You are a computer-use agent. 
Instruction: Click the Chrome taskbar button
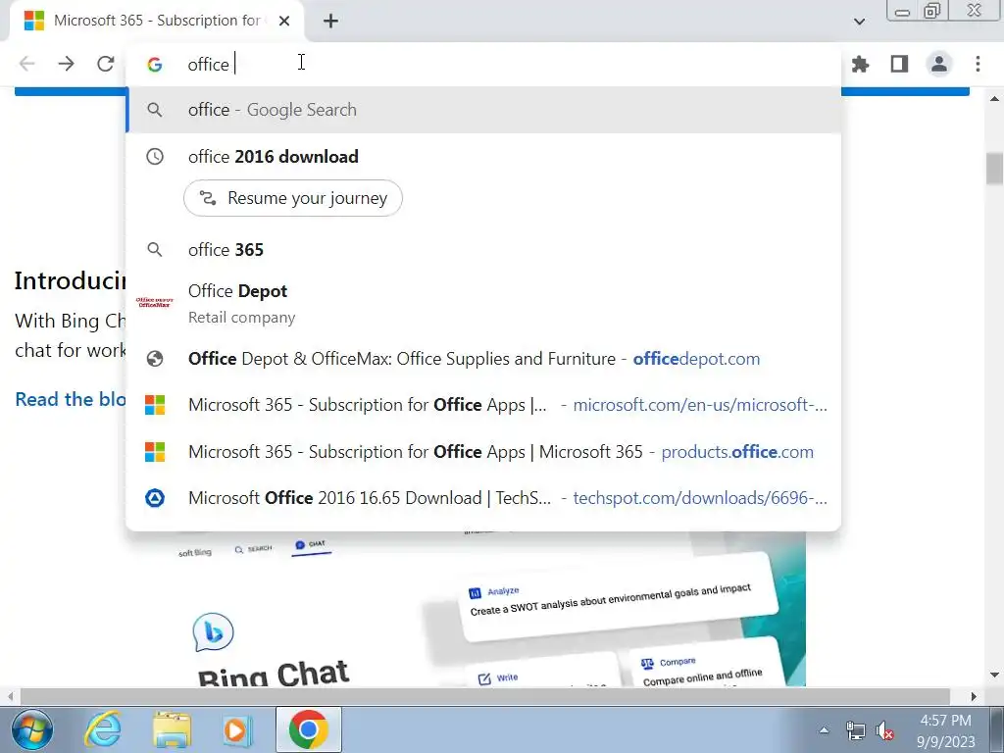(309, 729)
